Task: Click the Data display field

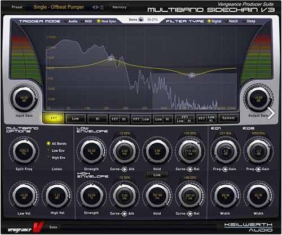Action: click(139, 227)
